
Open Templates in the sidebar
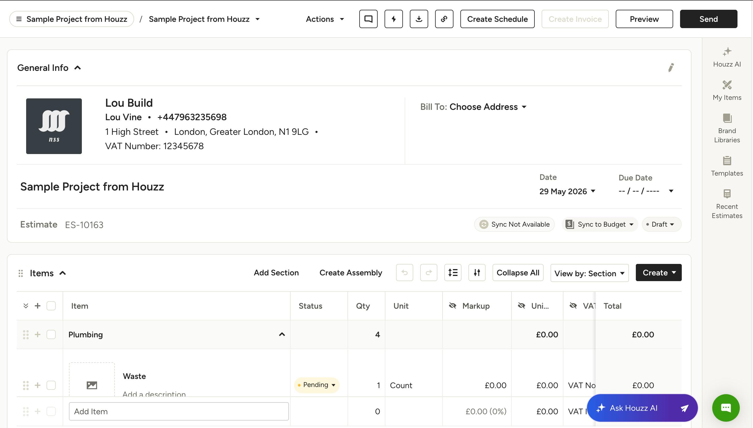(x=727, y=166)
